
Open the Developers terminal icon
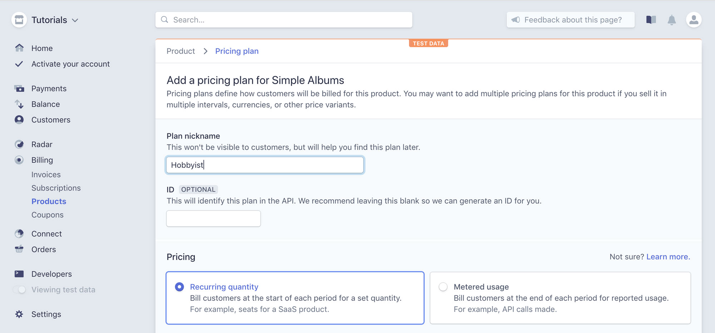[x=19, y=274]
